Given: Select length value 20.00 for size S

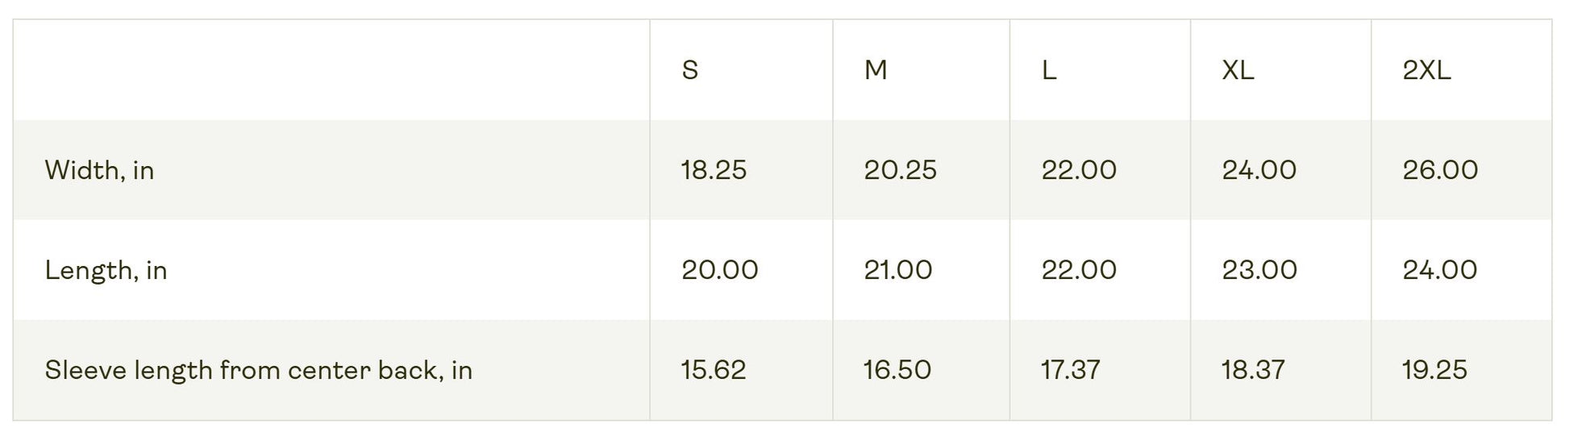Looking at the screenshot, I should point(719,270).
